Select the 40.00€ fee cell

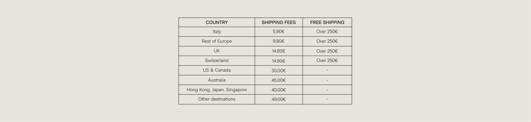[x=278, y=90]
